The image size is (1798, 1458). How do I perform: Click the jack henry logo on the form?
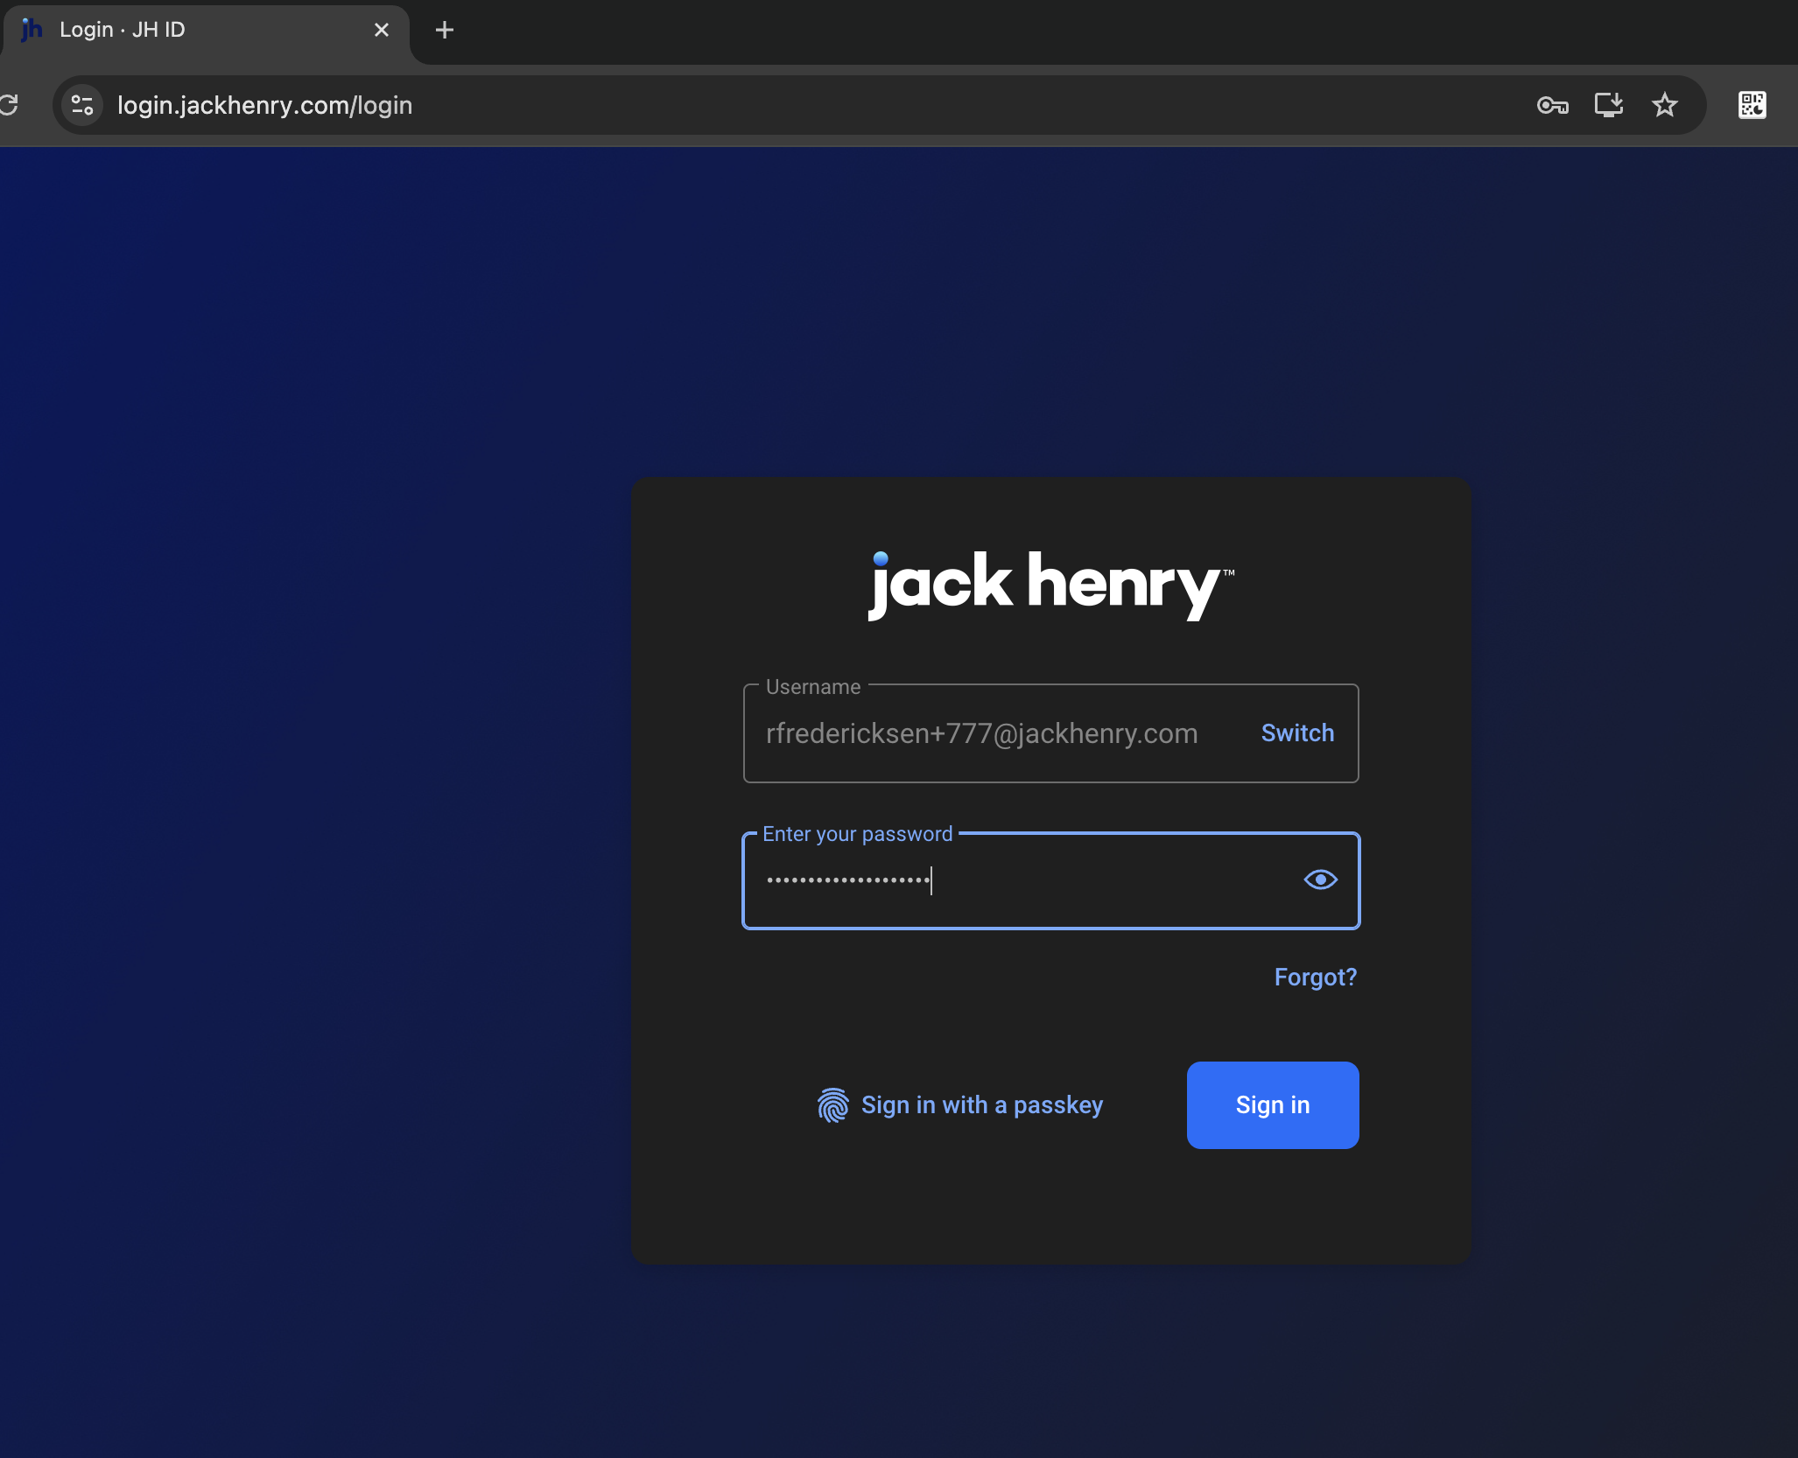1050,585
